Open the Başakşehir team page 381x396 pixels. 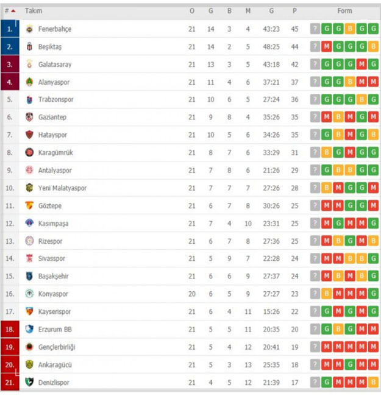[x=53, y=277]
